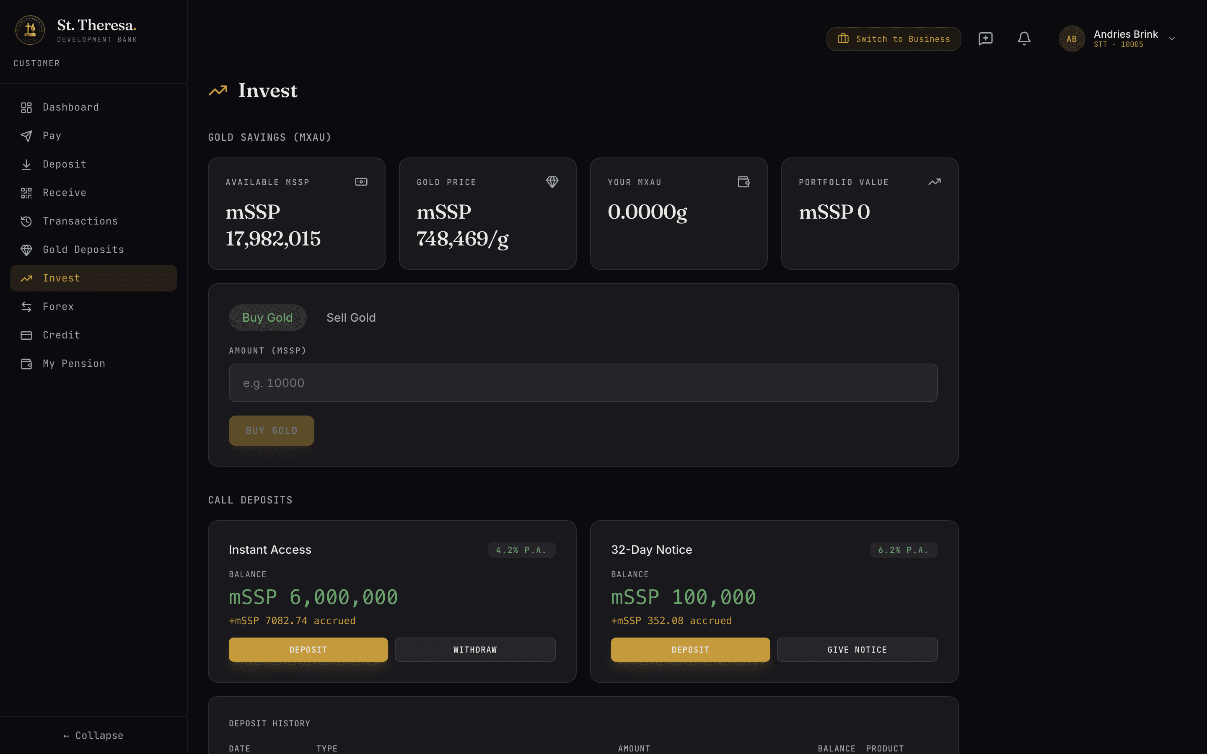Click the Receive QR code icon
This screenshot has height=754, width=1207.
click(26, 193)
